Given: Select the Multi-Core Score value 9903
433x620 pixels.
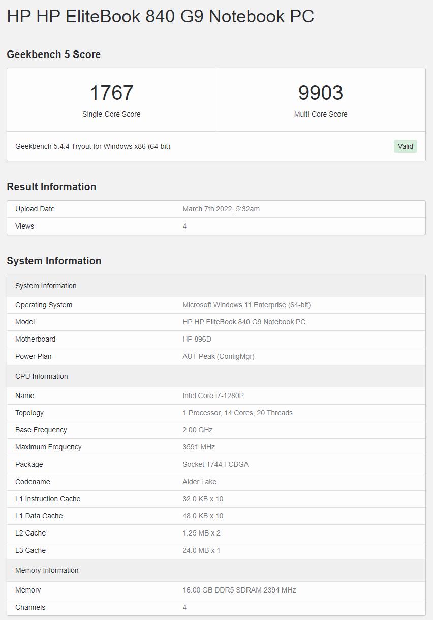Looking at the screenshot, I should pyautogui.click(x=321, y=93).
